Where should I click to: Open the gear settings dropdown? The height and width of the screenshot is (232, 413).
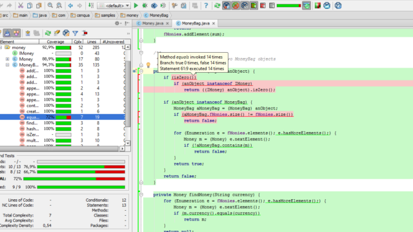(x=117, y=23)
